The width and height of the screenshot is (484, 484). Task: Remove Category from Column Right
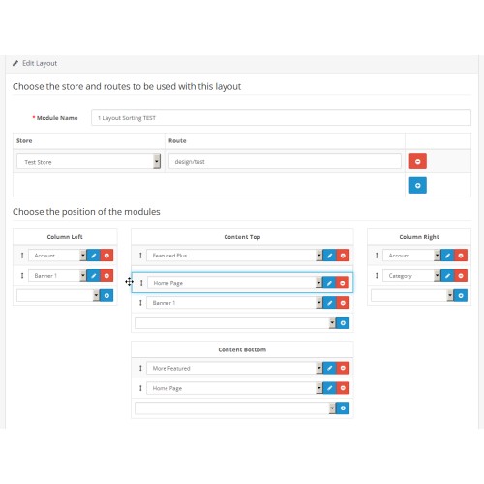tap(461, 276)
